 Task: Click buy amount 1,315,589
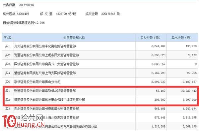tap(158, 126)
